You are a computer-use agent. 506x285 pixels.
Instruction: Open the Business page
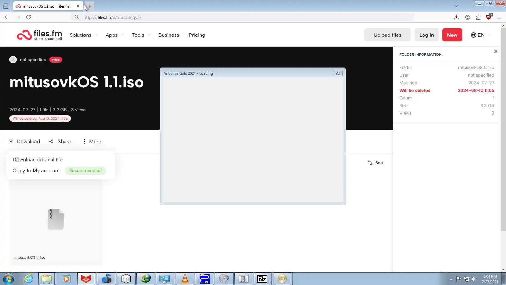tap(169, 35)
